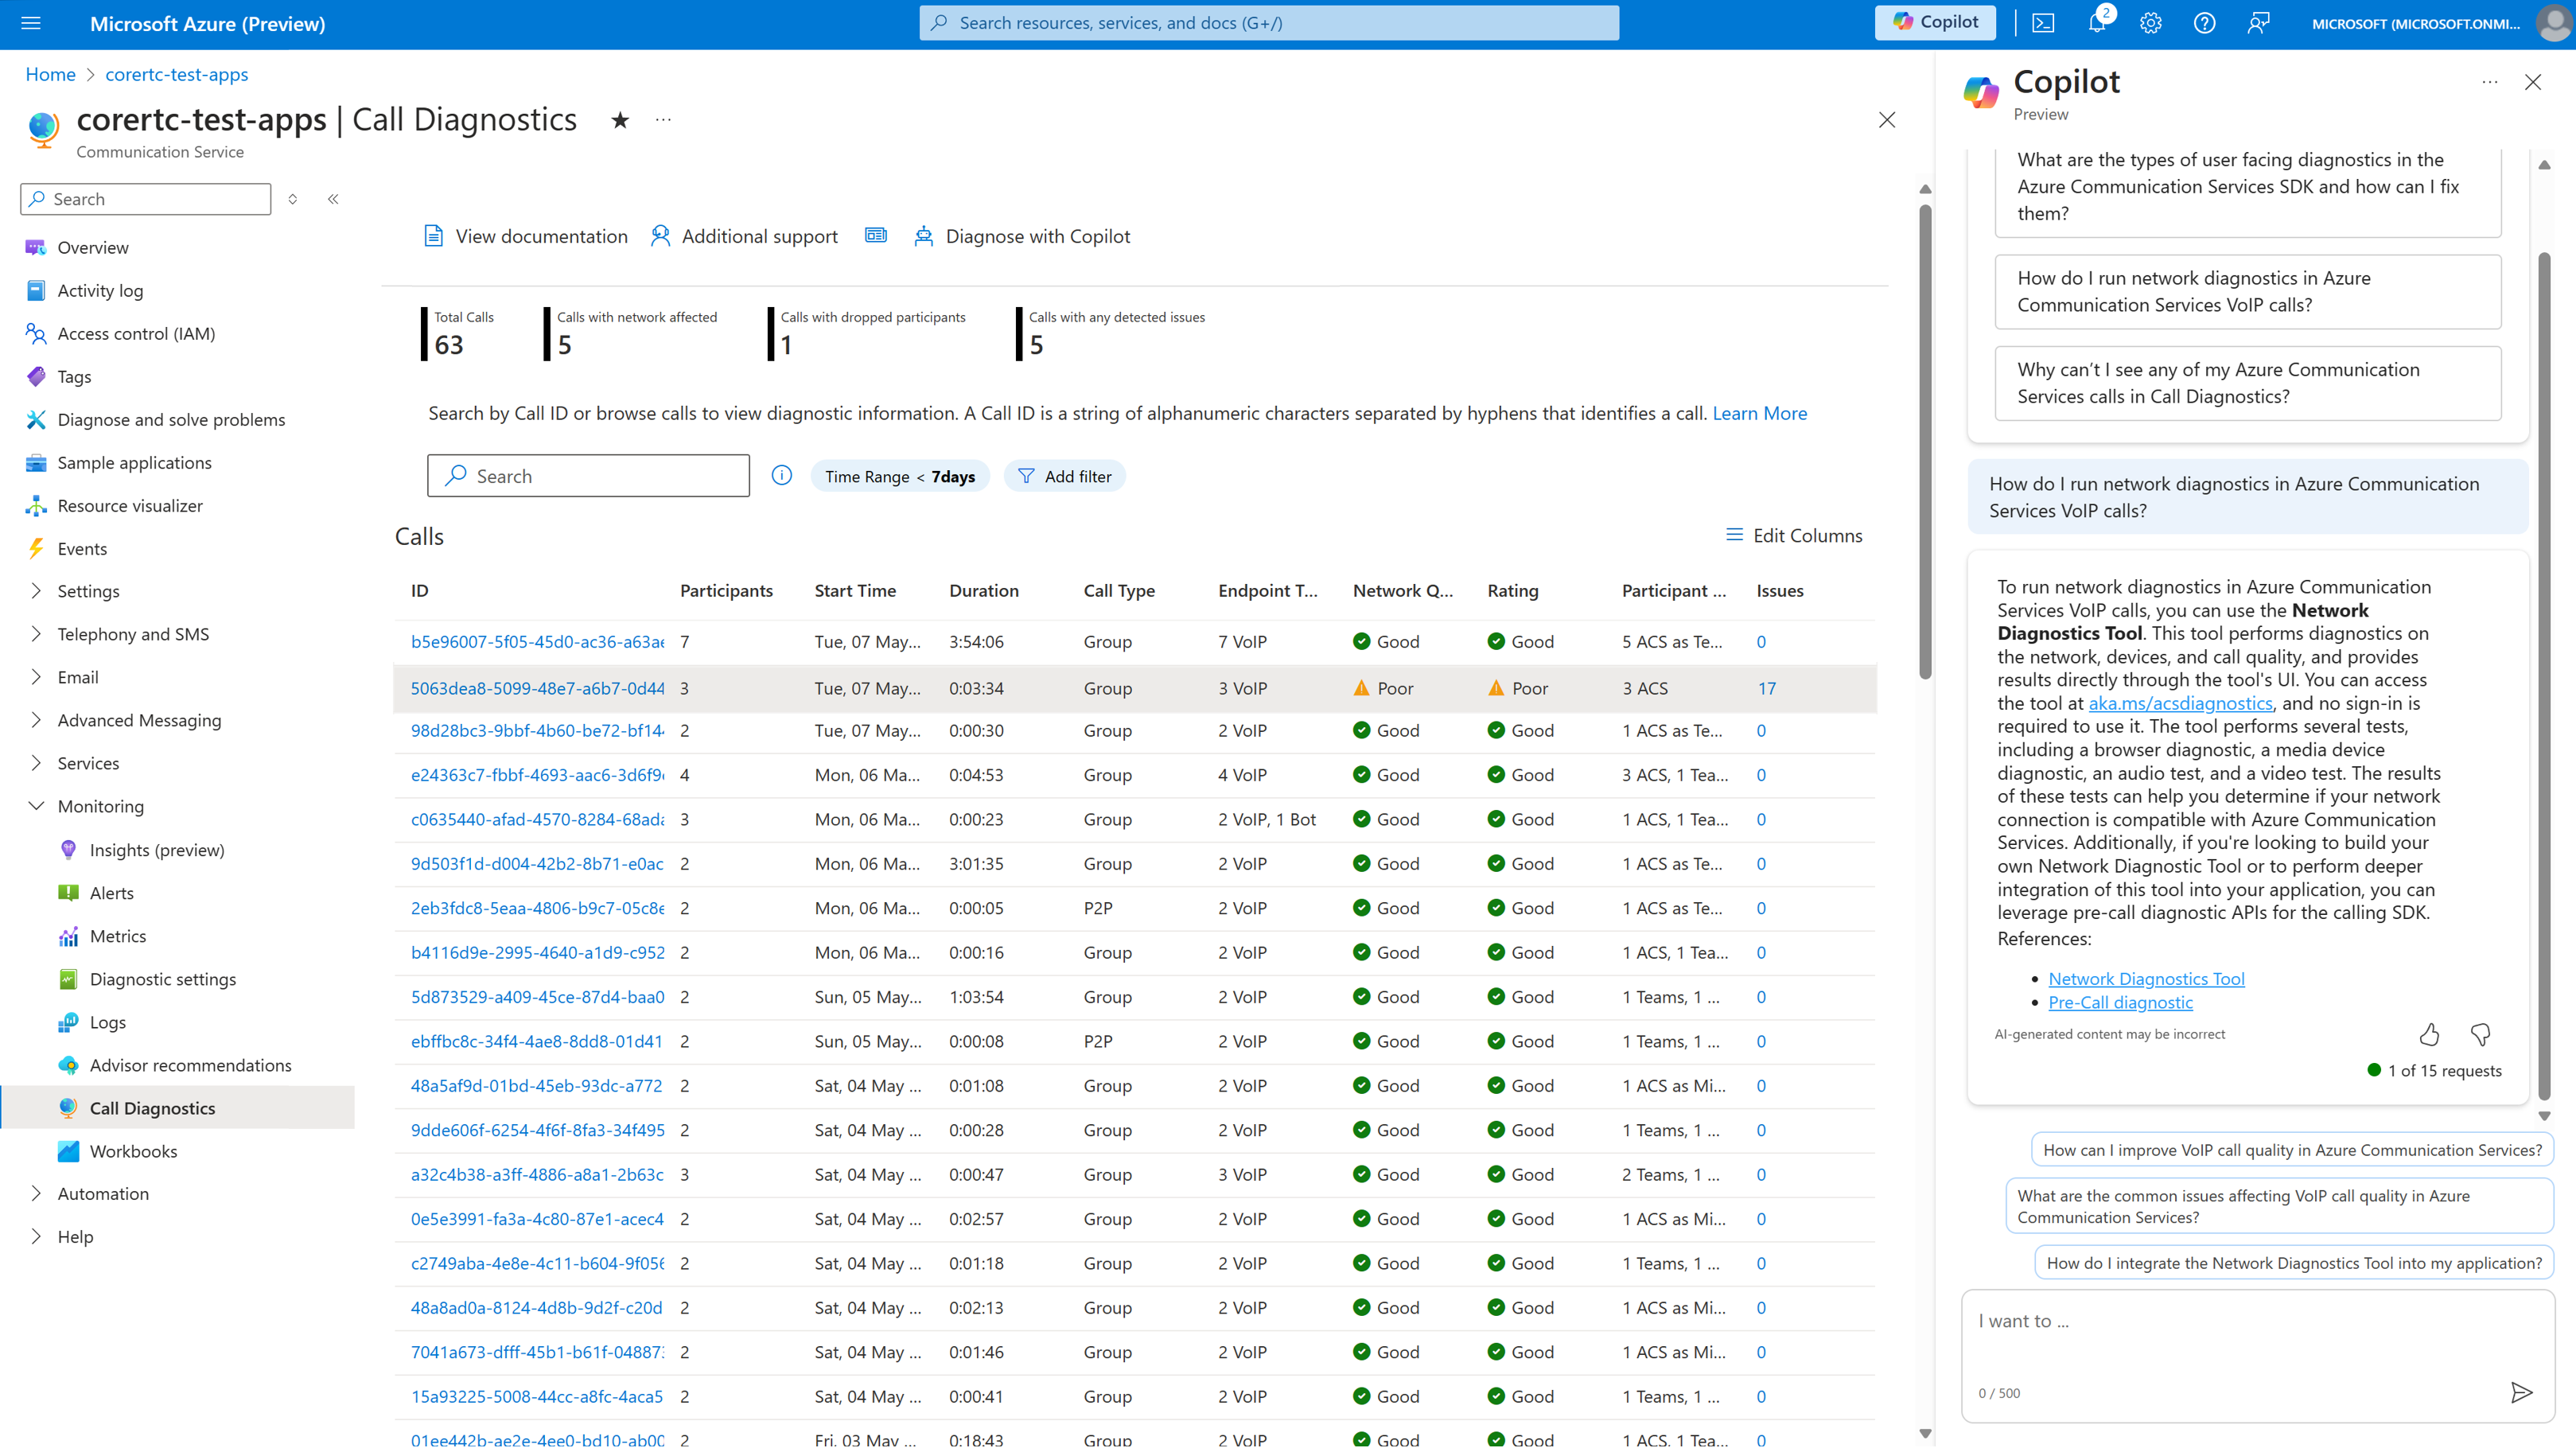This screenshot has height=1448, width=2576.
Task: Click the Metrics icon under Monitoring
Action: (x=65, y=935)
